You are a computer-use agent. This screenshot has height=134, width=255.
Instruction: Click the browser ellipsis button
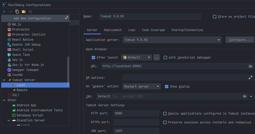coord(157,57)
